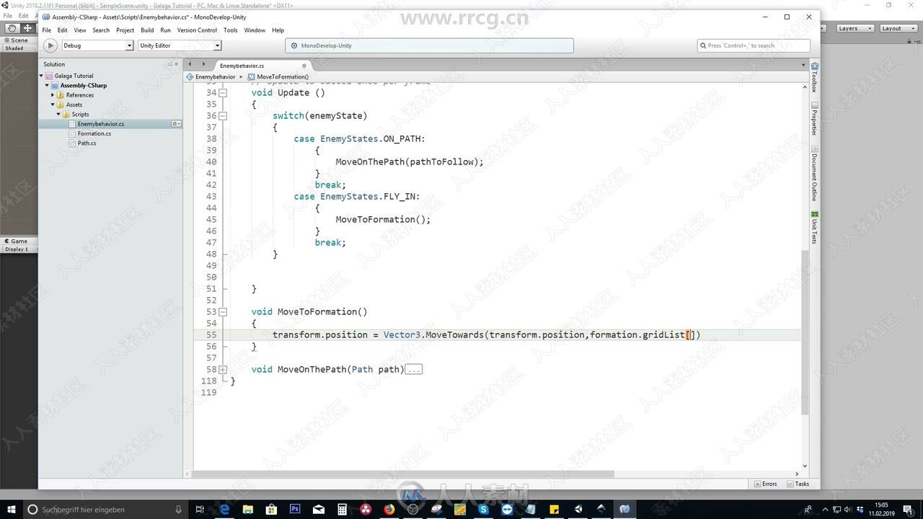Click the Solution pad auto-hide icon

tap(171, 64)
